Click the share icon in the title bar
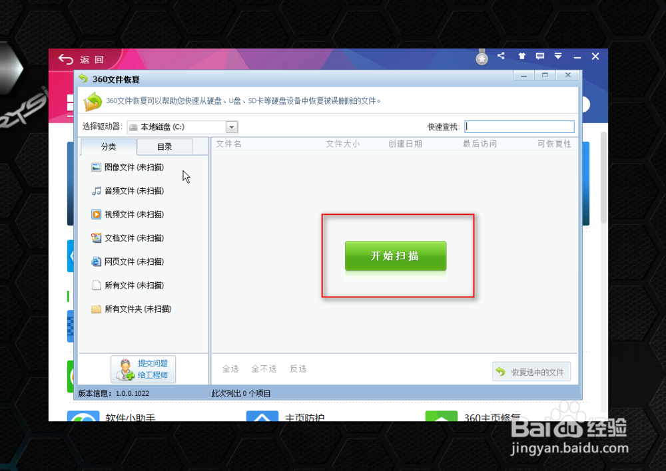The image size is (666, 471). coord(501,56)
